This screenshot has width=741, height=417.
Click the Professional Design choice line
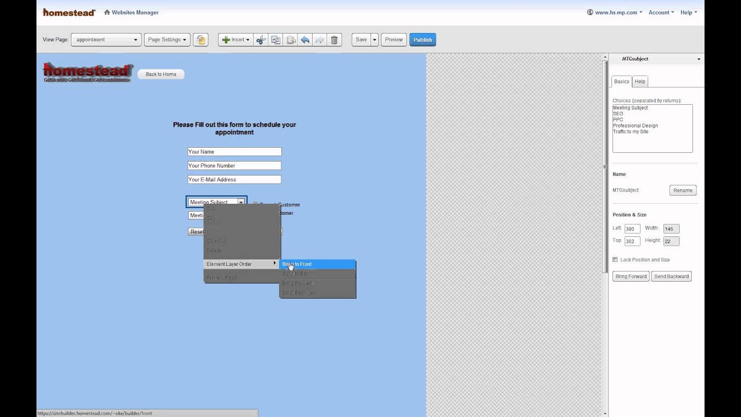coord(635,126)
